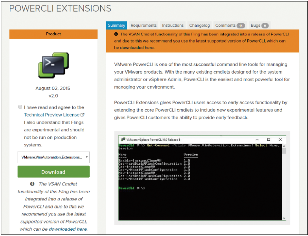Click the 'v2.0' version label
Viewport: 308px width, 236px height.
53,96
